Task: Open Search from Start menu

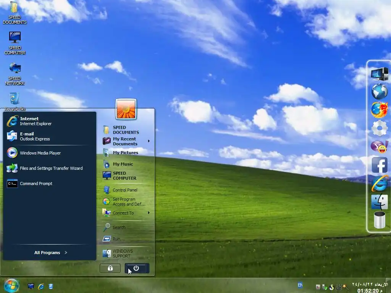Action: (126, 227)
